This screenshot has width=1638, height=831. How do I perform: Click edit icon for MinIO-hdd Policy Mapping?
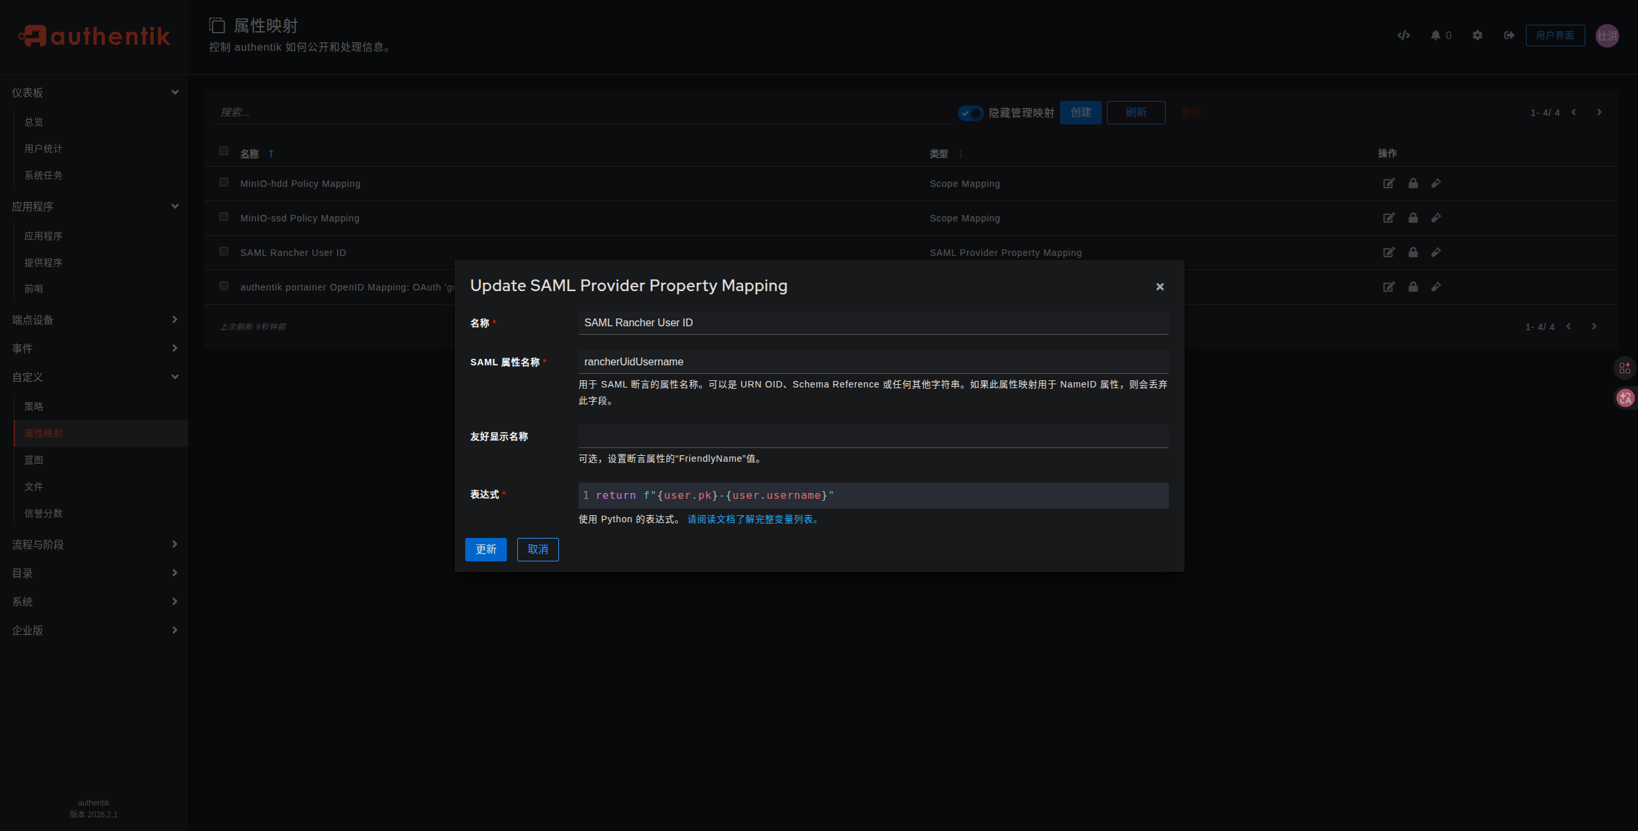pos(1388,184)
